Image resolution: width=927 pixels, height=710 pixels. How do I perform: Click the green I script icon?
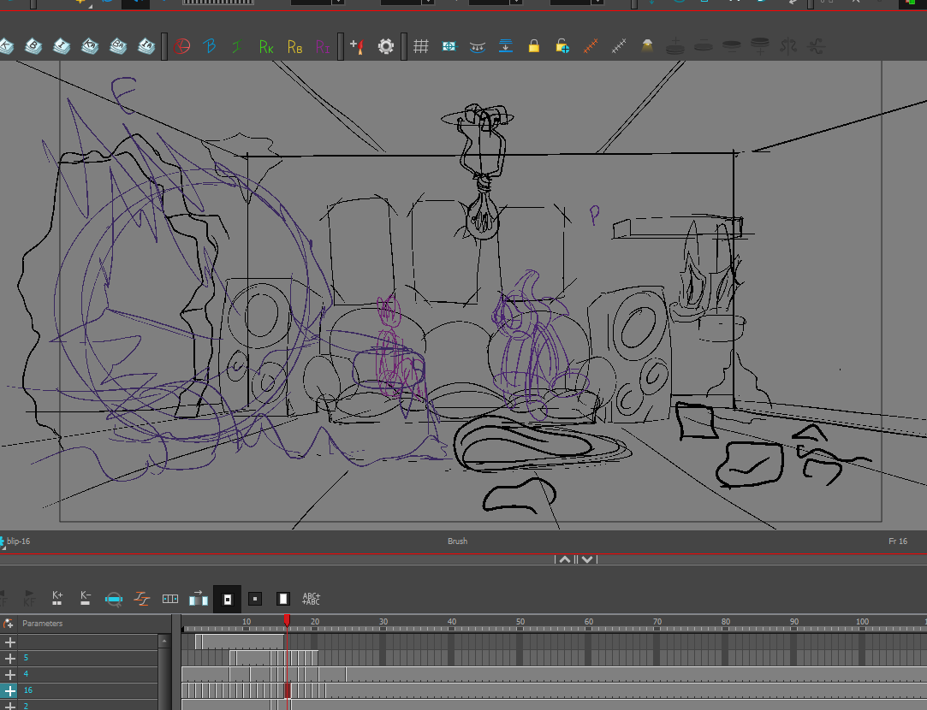pos(237,46)
